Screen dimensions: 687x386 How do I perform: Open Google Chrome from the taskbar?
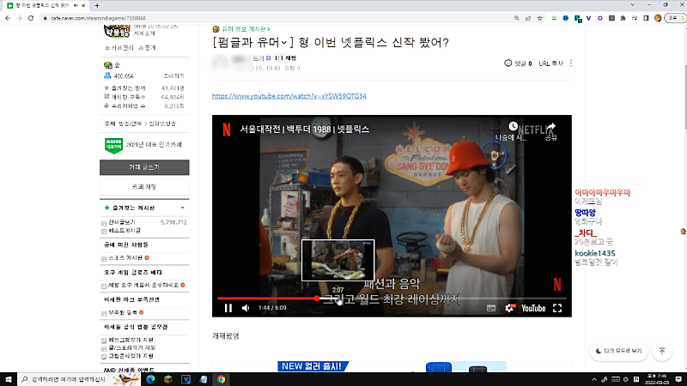(x=222, y=379)
